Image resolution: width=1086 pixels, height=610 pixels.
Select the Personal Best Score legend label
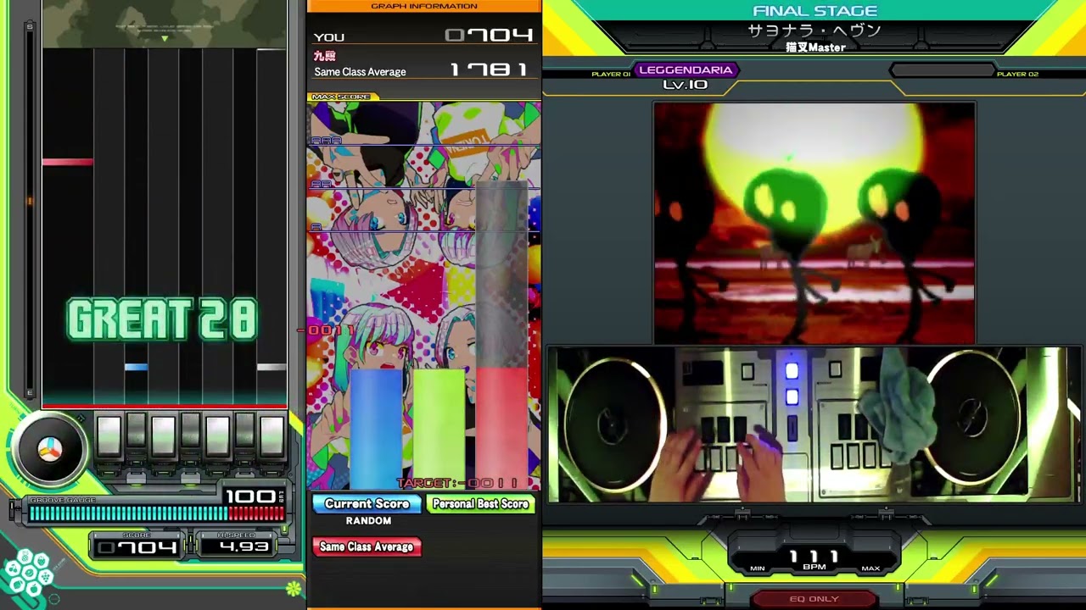pyautogui.click(x=480, y=503)
